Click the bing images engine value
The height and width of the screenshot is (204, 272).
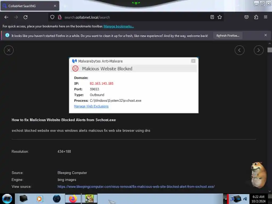tap(67, 180)
